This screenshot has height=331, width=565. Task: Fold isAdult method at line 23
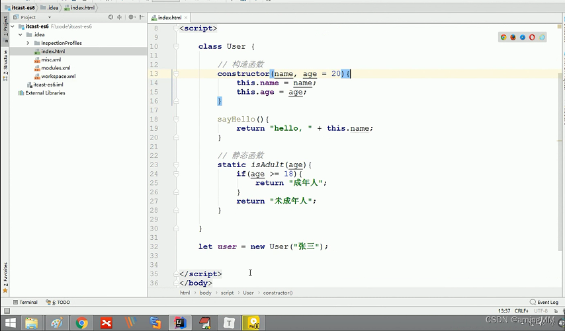(x=176, y=165)
